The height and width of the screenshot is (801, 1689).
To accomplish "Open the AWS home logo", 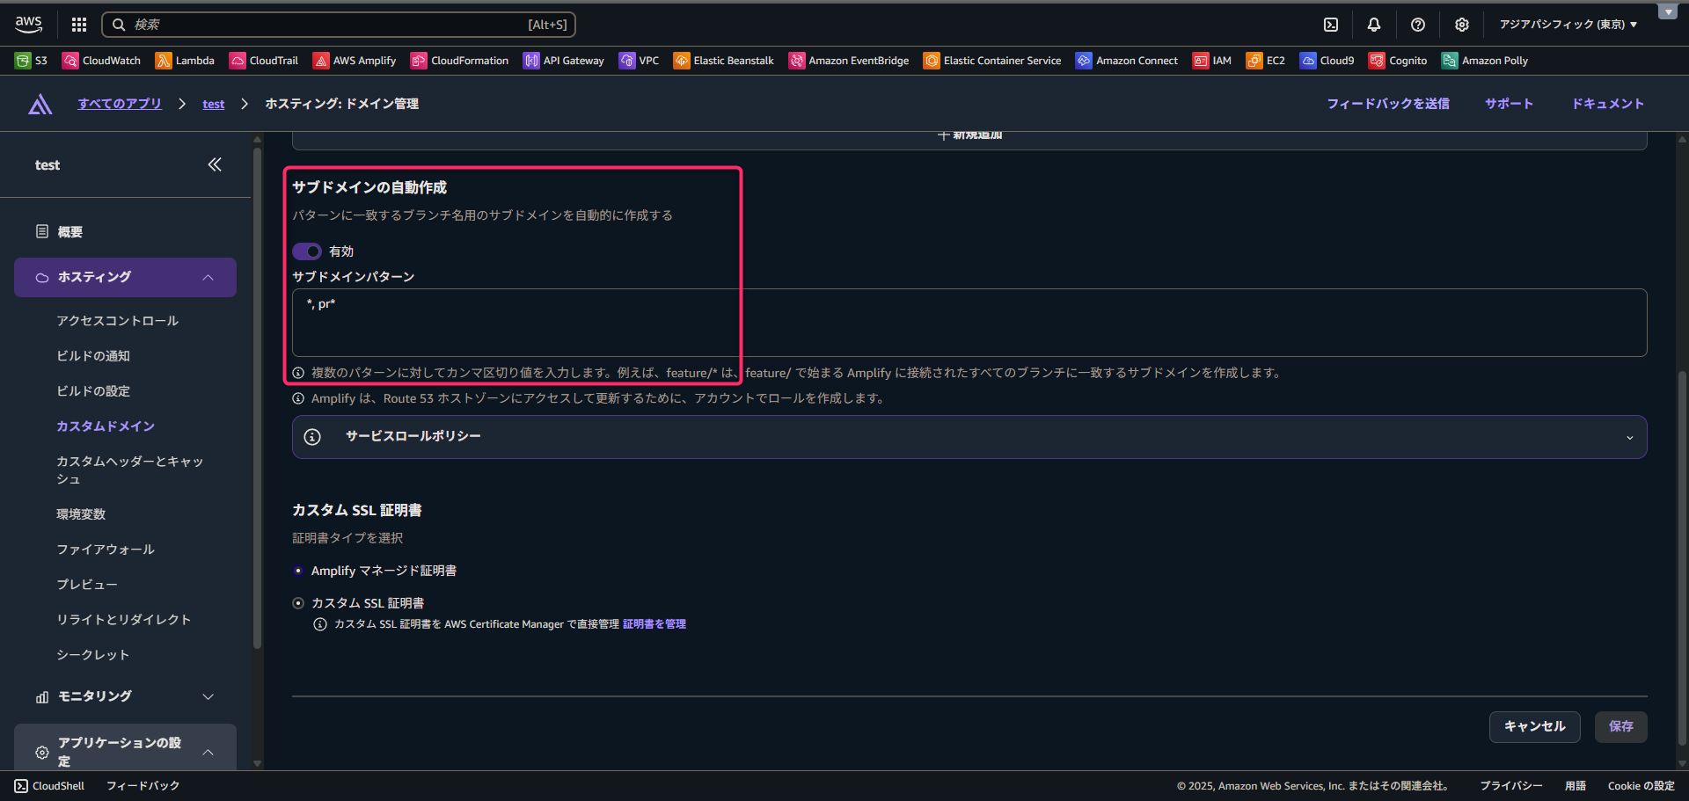I will click(x=28, y=25).
